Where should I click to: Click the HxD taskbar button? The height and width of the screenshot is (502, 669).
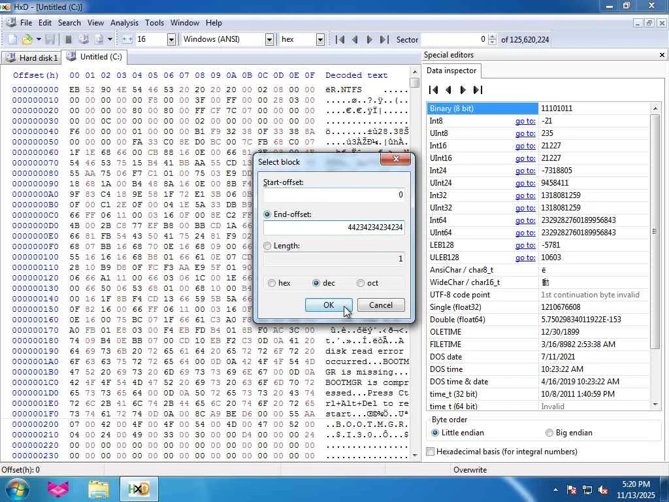139,489
